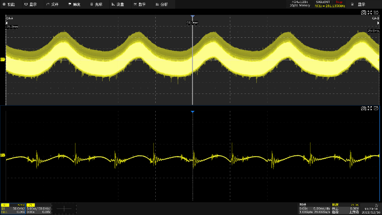
Task: Expand the 触发 (Trigger) dropdown menu
Action: 75,4
